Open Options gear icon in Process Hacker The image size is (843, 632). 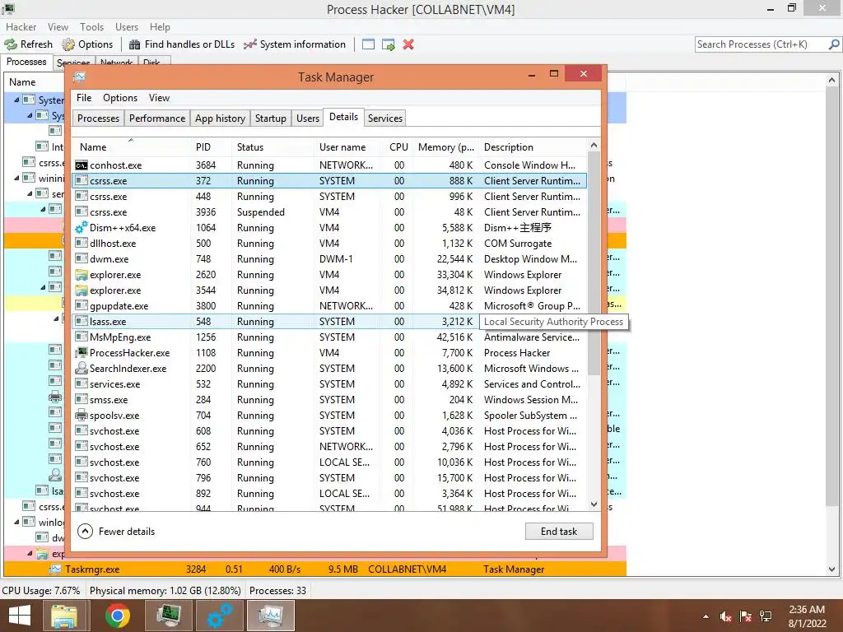click(x=68, y=44)
